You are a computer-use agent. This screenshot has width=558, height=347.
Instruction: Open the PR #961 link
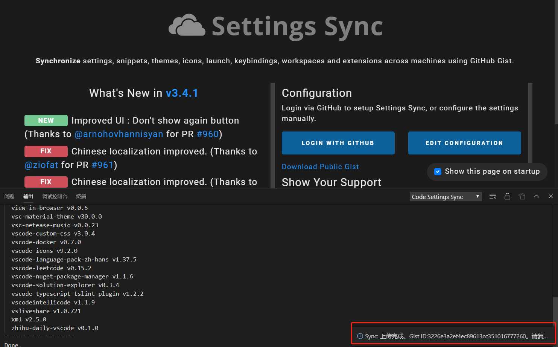click(103, 165)
